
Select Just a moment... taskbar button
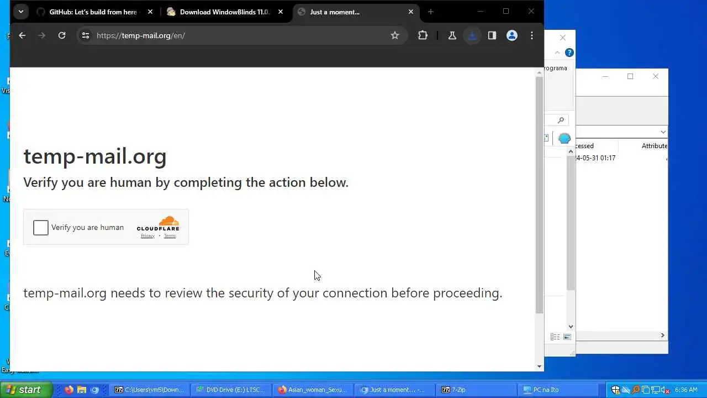[395, 390]
